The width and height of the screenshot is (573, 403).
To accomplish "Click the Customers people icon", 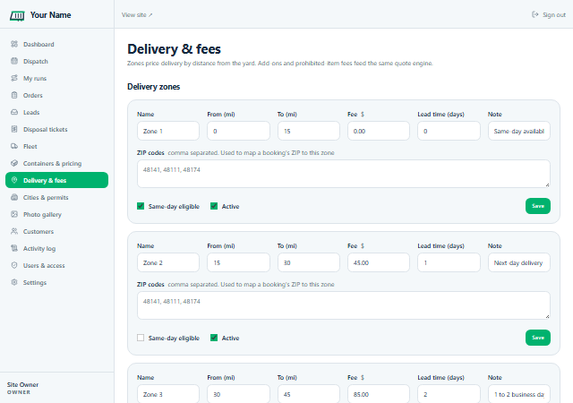I will coord(14,231).
